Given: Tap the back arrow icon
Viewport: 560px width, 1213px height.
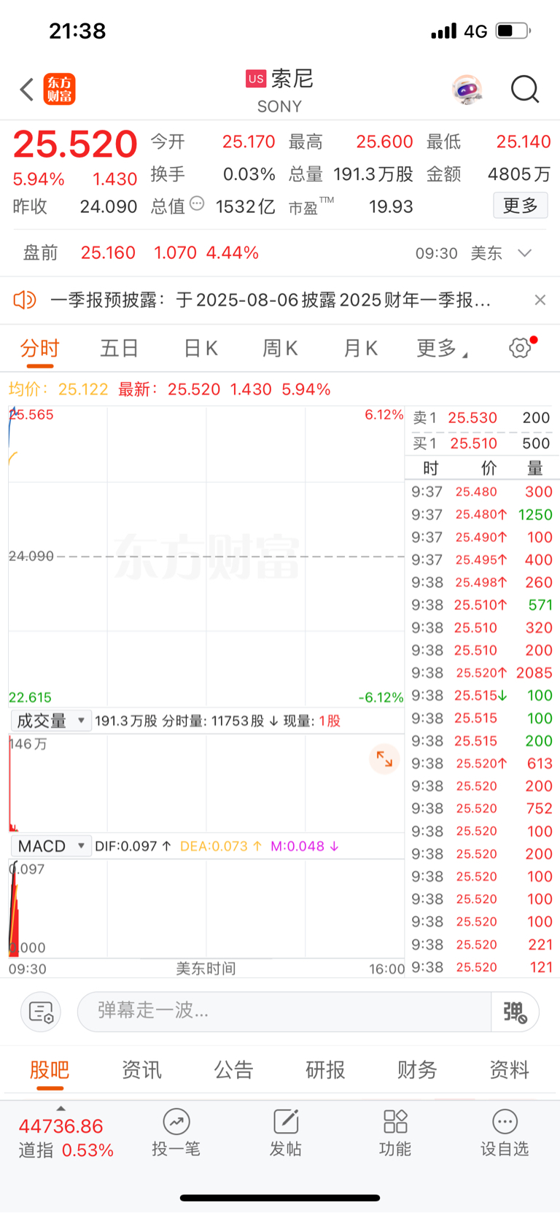Looking at the screenshot, I should click(x=27, y=90).
